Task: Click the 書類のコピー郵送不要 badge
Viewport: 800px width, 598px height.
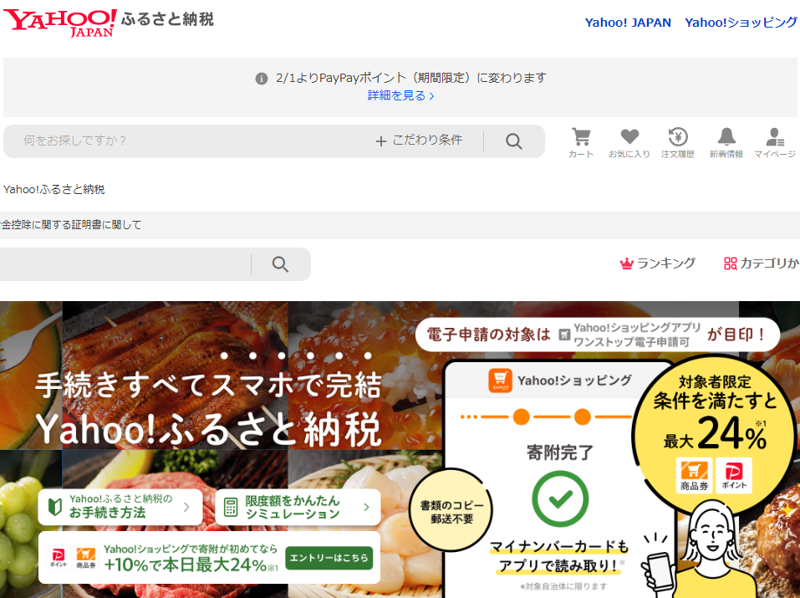Action: pos(451,511)
